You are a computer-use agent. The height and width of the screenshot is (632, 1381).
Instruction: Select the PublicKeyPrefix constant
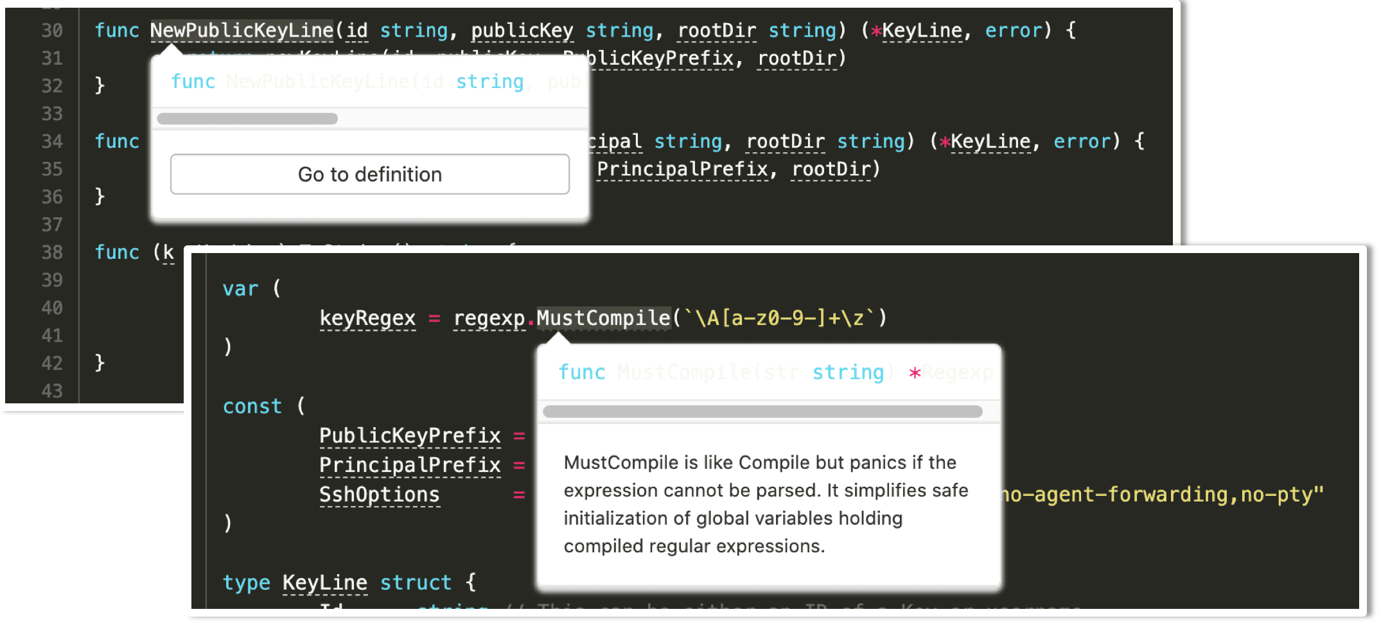pyautogui.click(x=410, y=435)
